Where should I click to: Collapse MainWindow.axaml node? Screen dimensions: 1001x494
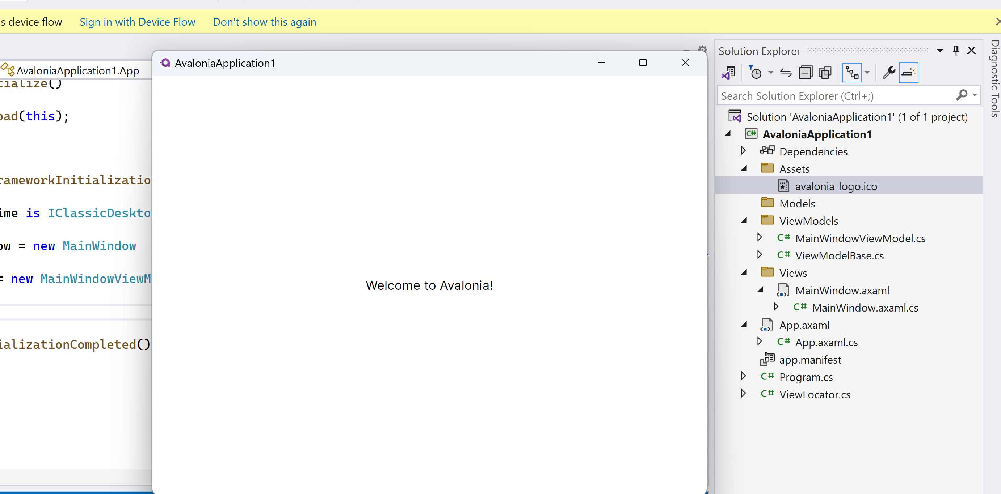(x=761, y=290)
